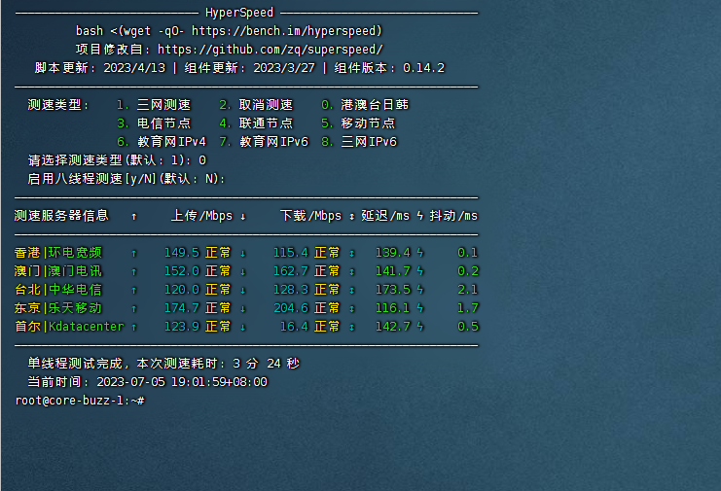Click the 抖动/ms column header
Viewport: 721px width, 491px height.
point(453,216)
